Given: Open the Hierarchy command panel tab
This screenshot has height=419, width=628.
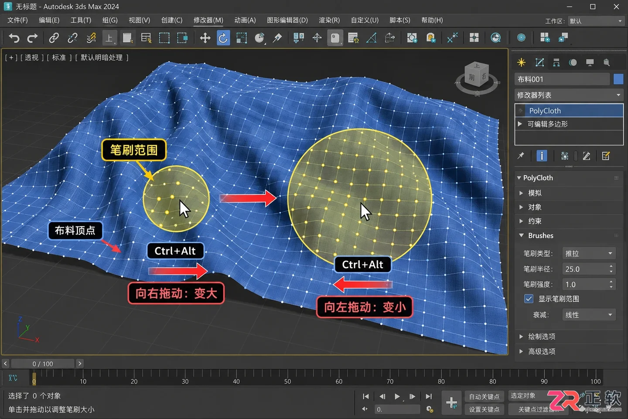Looking at the screenshot, I should click(x=556, y=62).
